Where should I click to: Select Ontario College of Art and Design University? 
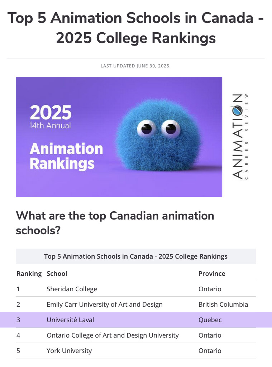click(x=113, y=335)
